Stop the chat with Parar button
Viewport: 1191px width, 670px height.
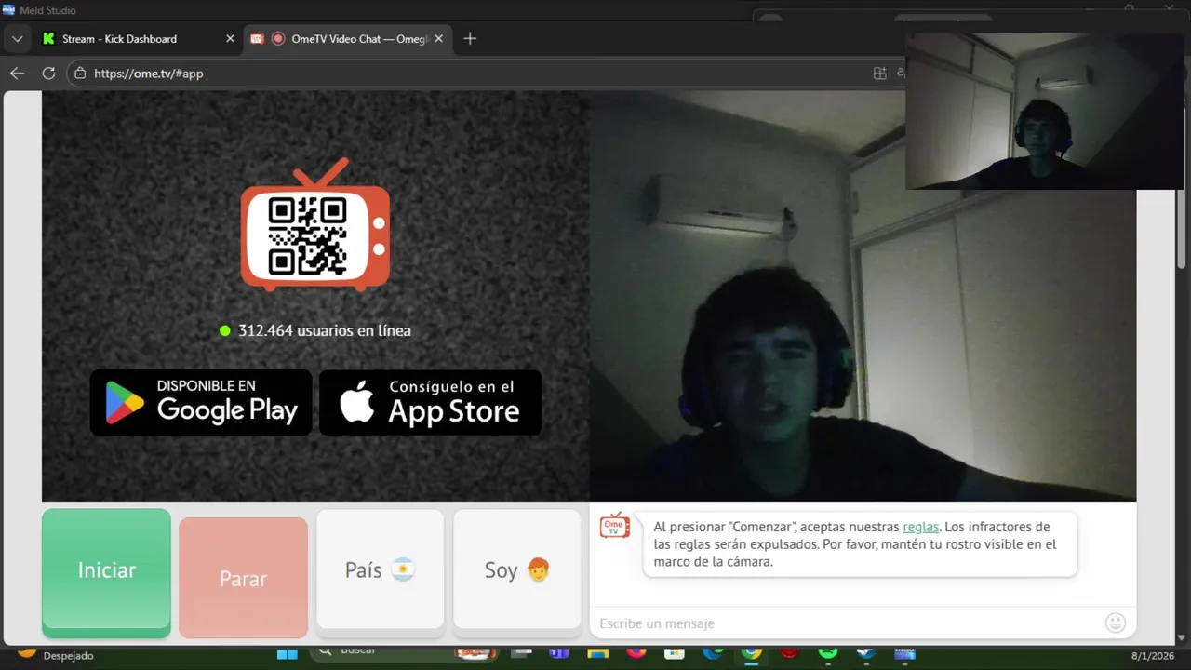(243, 578)
